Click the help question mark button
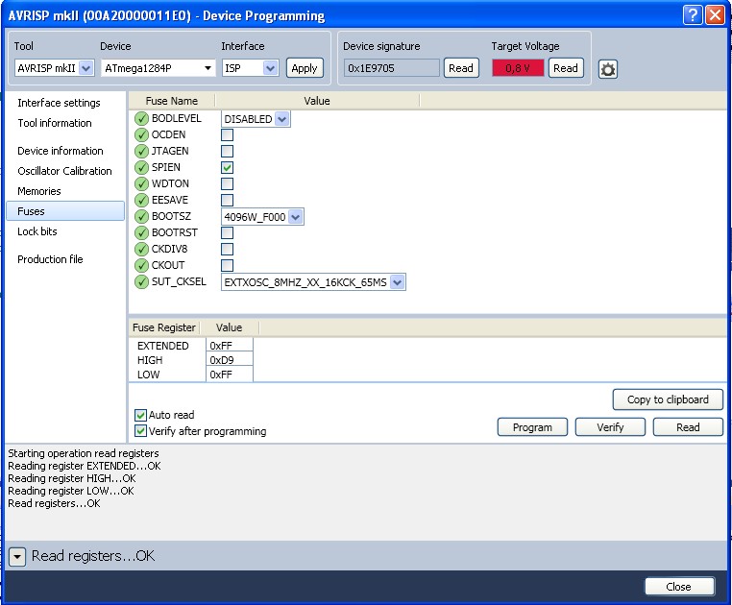Viewport: 732px width, 605px height. point(693,15)
